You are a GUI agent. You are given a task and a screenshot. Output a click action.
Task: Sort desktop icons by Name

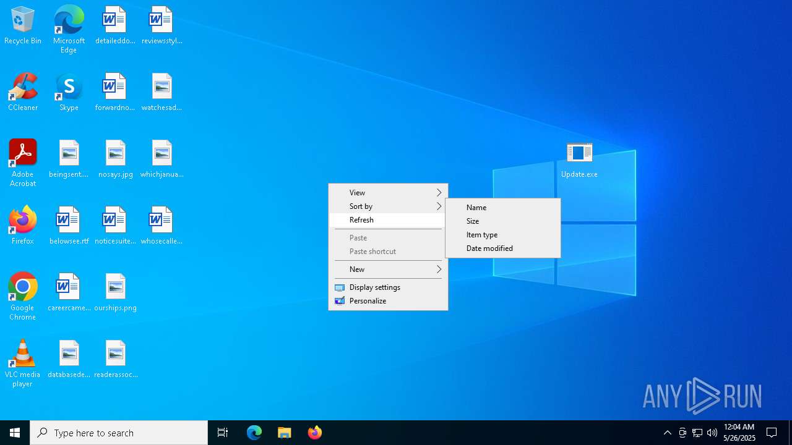pyautogui.click(x=503, y=208)
